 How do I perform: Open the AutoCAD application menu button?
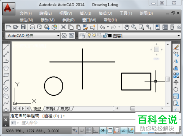9,9
